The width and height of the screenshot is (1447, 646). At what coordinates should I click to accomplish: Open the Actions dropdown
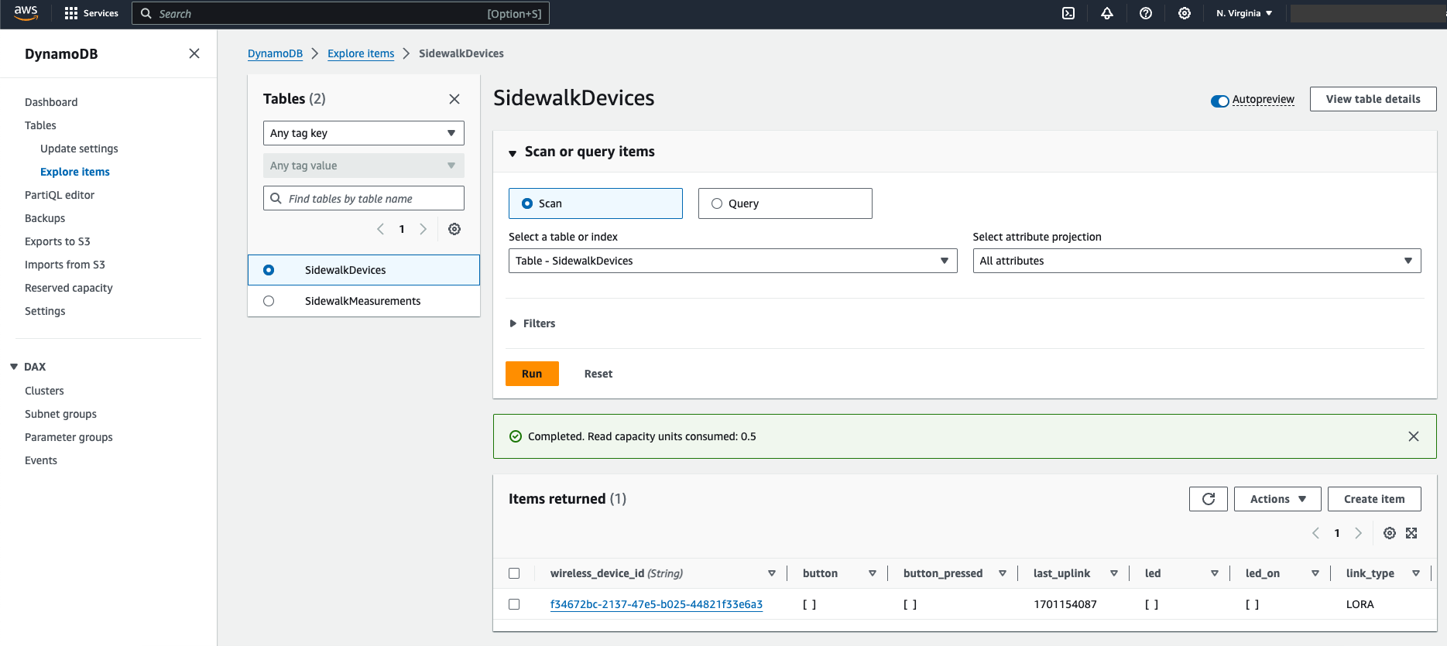1277,499
